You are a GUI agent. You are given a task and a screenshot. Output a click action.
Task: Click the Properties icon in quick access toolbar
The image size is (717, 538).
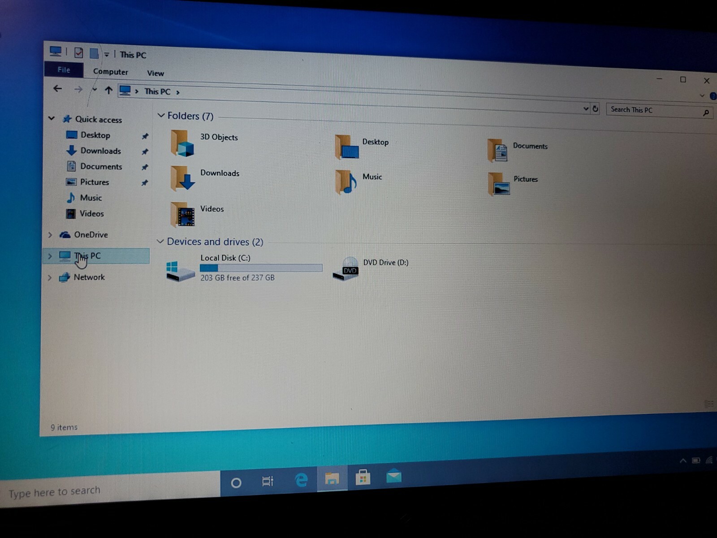point(78,53)
